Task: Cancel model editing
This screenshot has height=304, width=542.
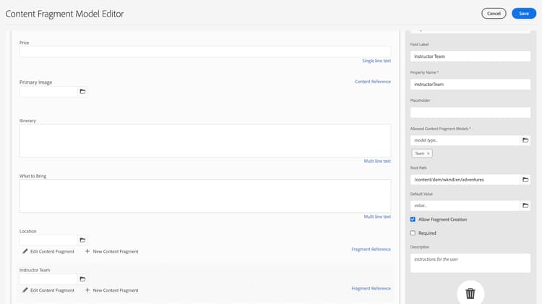Action: click(x=494, y=14)
